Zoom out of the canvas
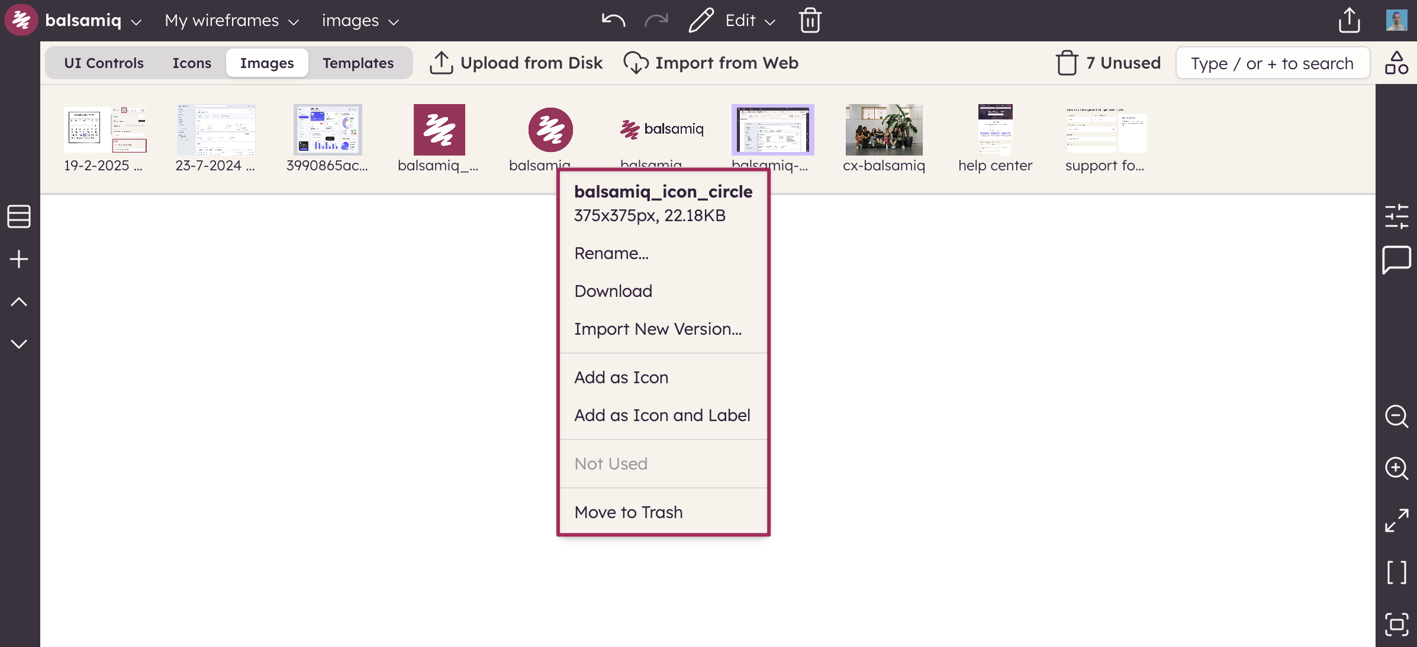1417x647 pixels. point(1396,416)
